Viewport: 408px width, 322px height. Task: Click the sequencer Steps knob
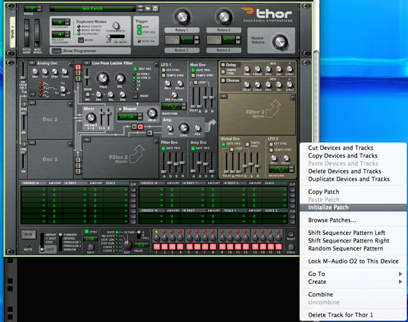point(291,246)
